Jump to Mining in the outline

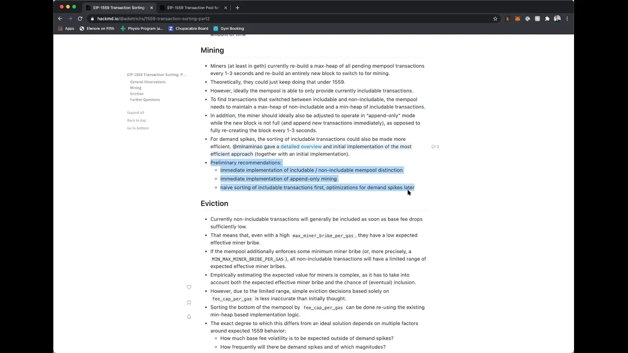135,88
